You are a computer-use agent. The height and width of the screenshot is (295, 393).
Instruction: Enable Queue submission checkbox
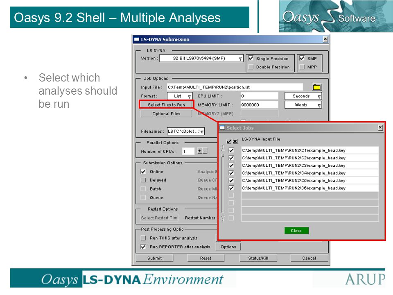143,197
